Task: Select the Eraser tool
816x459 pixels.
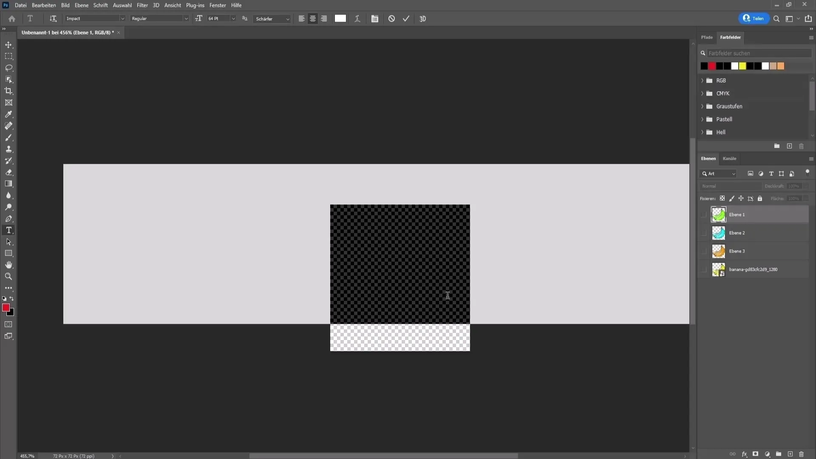Action: coord(8,172)
